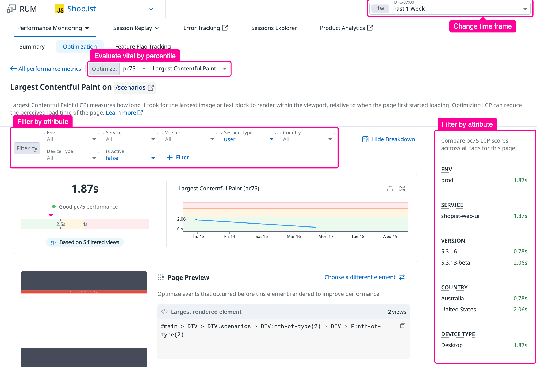The height and width of the screenshot is (376, 537).
Task: Open /scenarios in a new tab via external link icon
Action: [x=150, y=87]
